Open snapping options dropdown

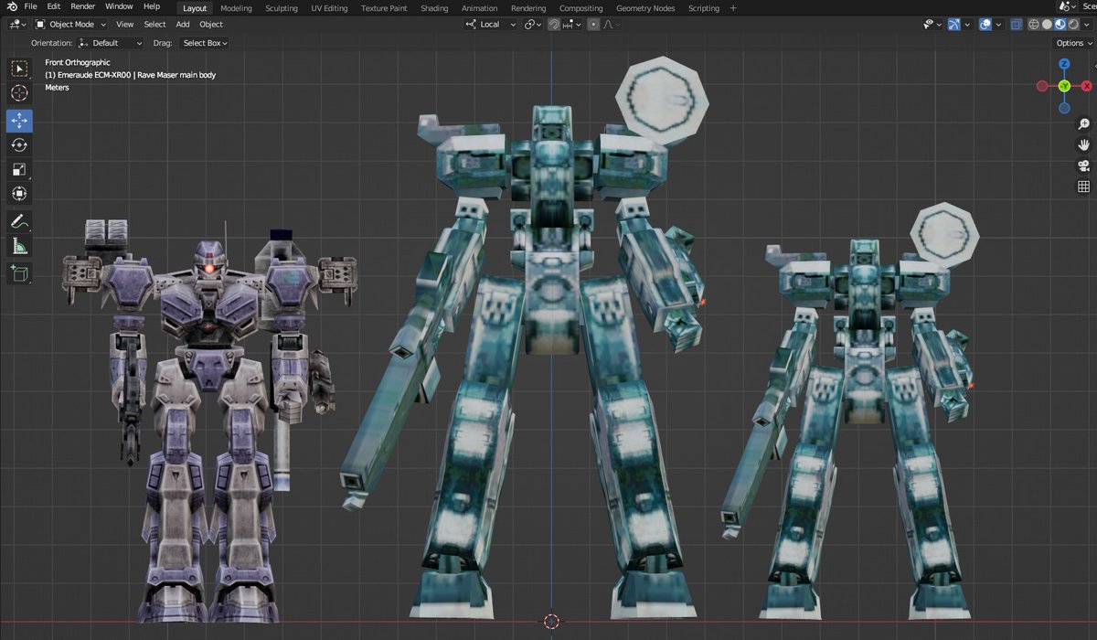coord(573,25)
